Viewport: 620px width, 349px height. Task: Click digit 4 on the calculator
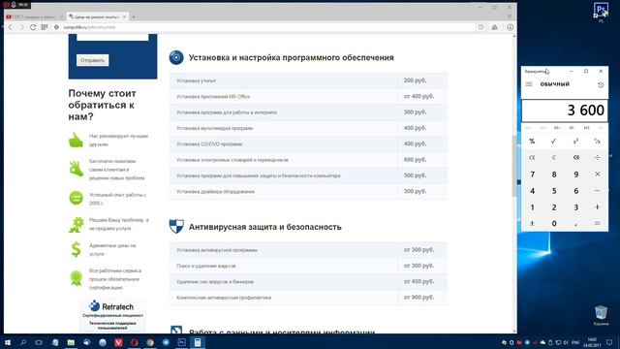pyautogui.click(x=532, y=191)
